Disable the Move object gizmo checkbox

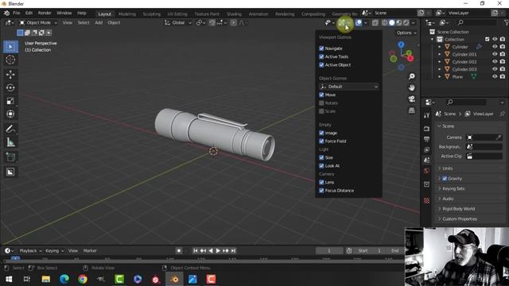[321, 95]
